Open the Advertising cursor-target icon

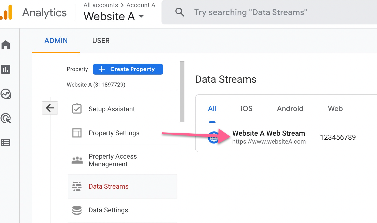click(6, 118)
